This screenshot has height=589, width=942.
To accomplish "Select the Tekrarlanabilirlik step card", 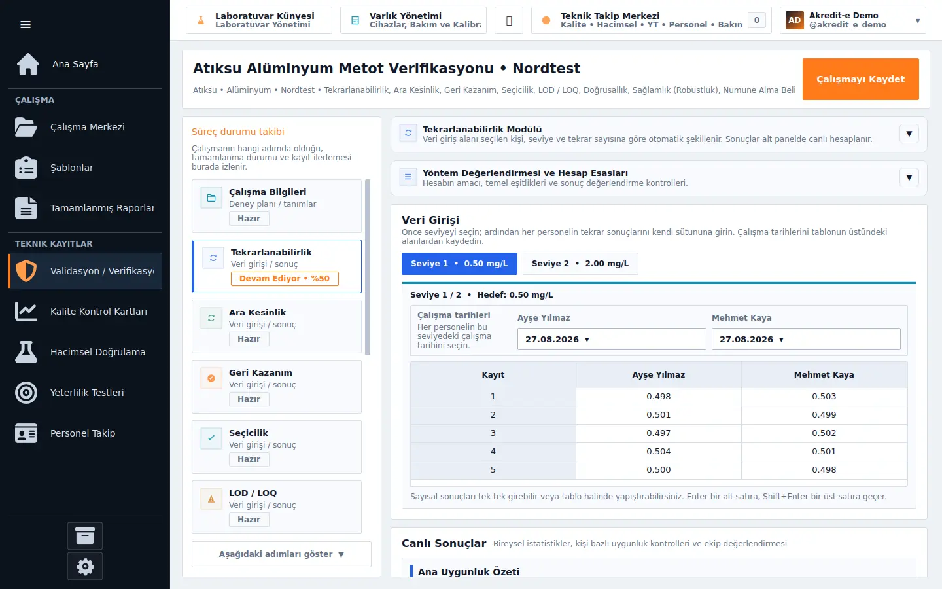I will coord(277,266).
